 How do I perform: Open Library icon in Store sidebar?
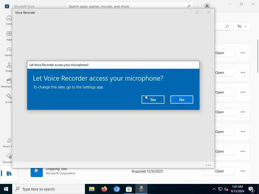(x=9, y=174)
